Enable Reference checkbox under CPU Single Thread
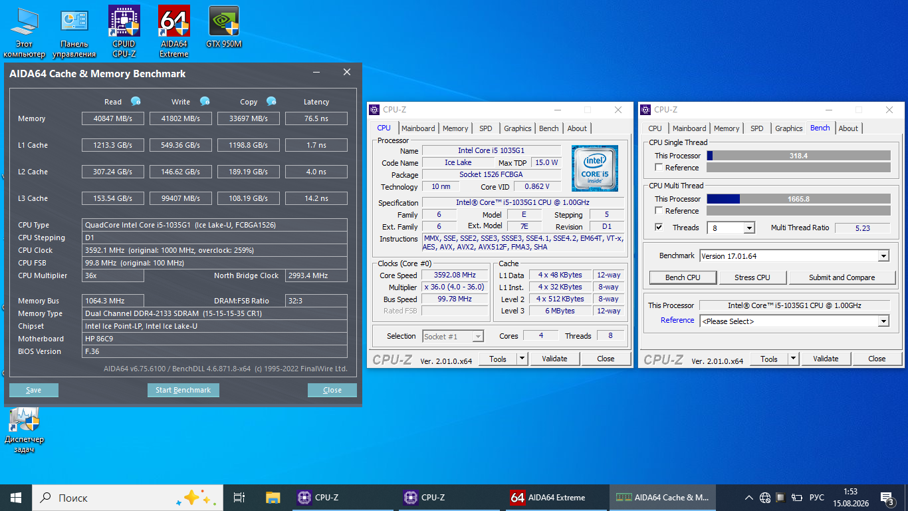 pos(659,168)
